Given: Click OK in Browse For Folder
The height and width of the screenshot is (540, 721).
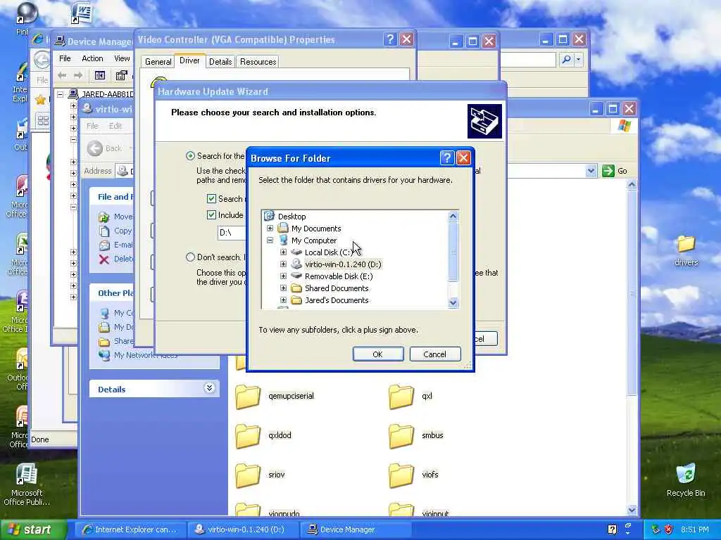Looking at the screenshot, I should [x=378, y=354].
